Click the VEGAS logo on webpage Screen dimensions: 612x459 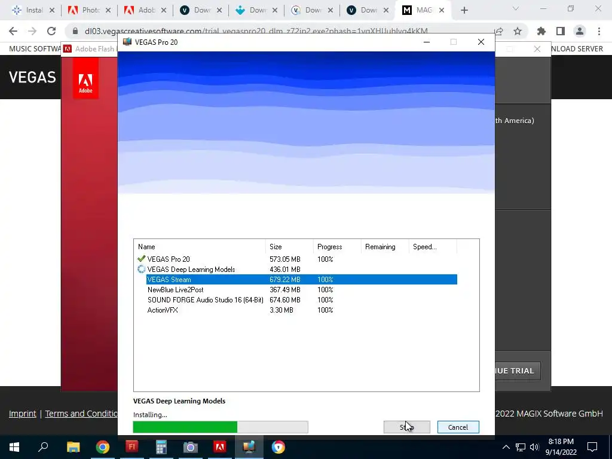click(32, 77)
